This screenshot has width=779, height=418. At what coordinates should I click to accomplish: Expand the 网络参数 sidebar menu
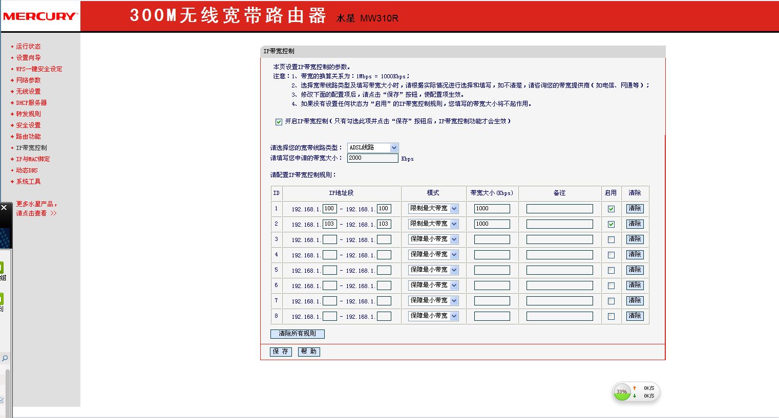28,80
